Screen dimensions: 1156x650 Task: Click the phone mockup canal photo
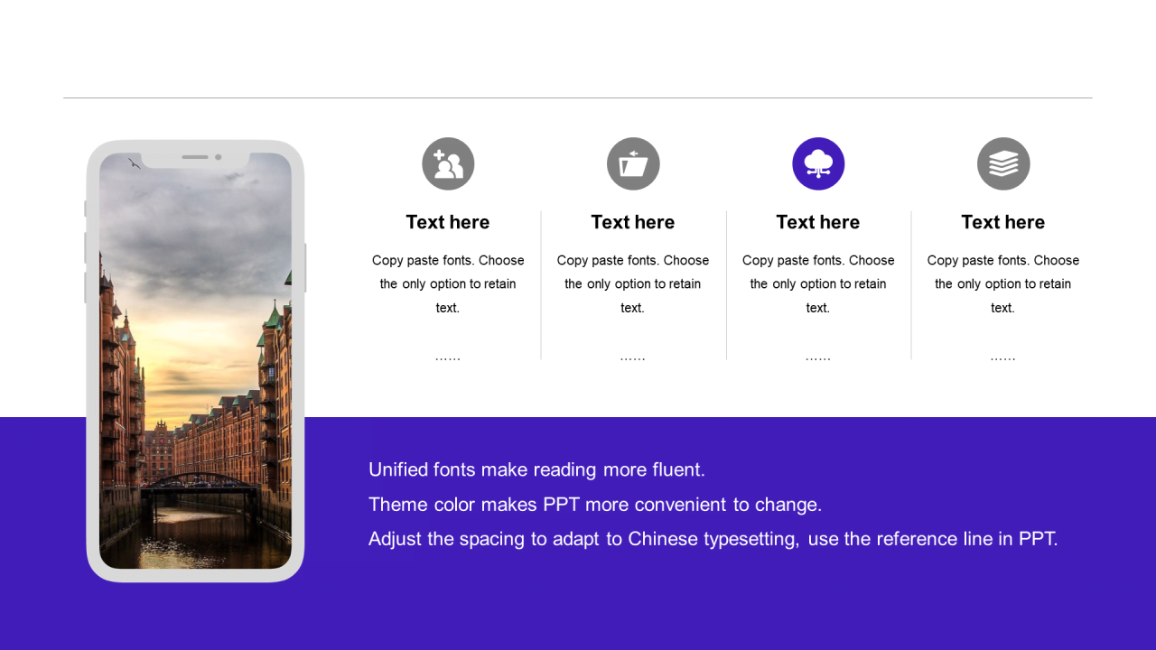point(195,361)
